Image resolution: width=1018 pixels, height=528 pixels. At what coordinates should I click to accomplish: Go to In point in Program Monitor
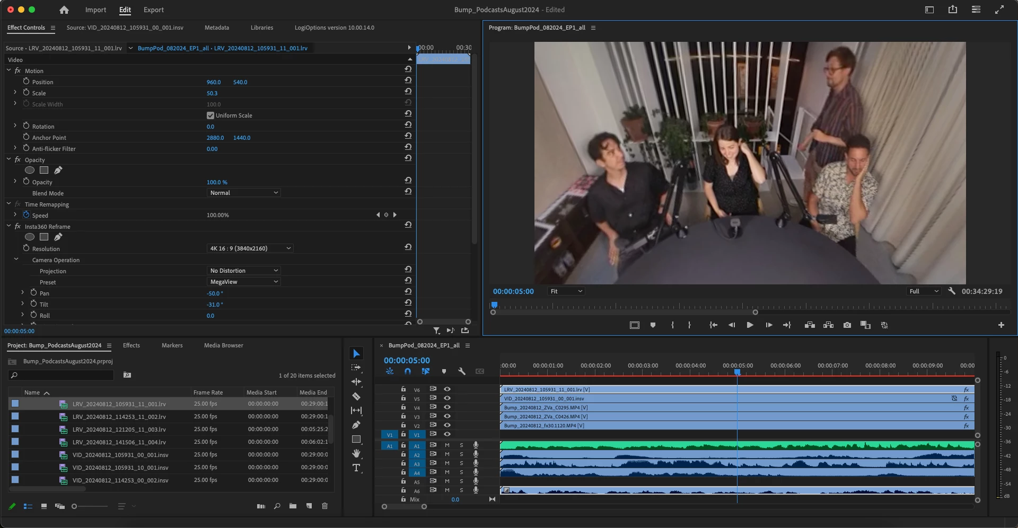click(713, 325)
